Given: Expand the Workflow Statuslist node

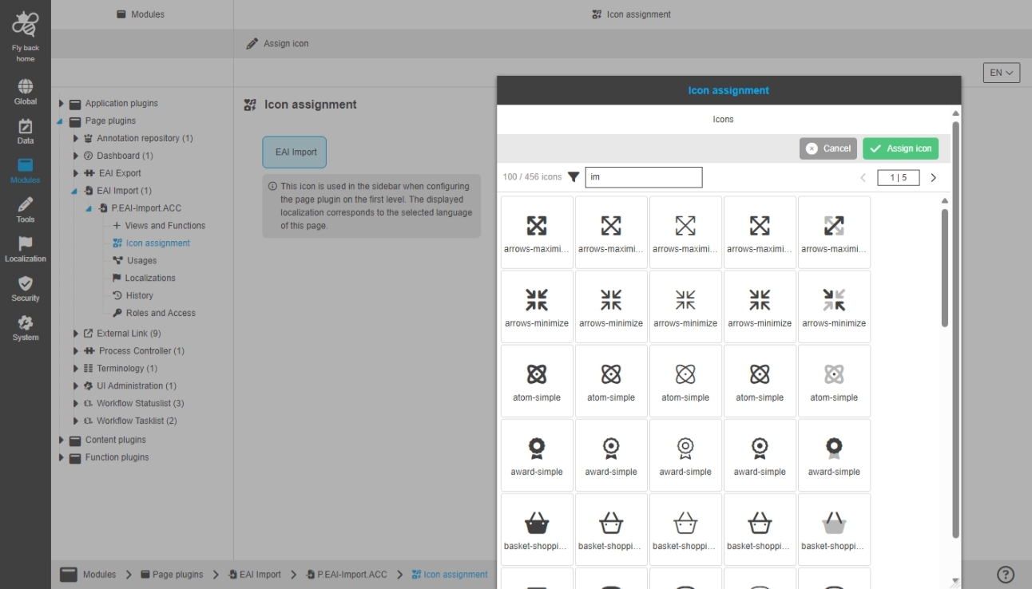Looking at the screenshot, I should coord(76,404).
